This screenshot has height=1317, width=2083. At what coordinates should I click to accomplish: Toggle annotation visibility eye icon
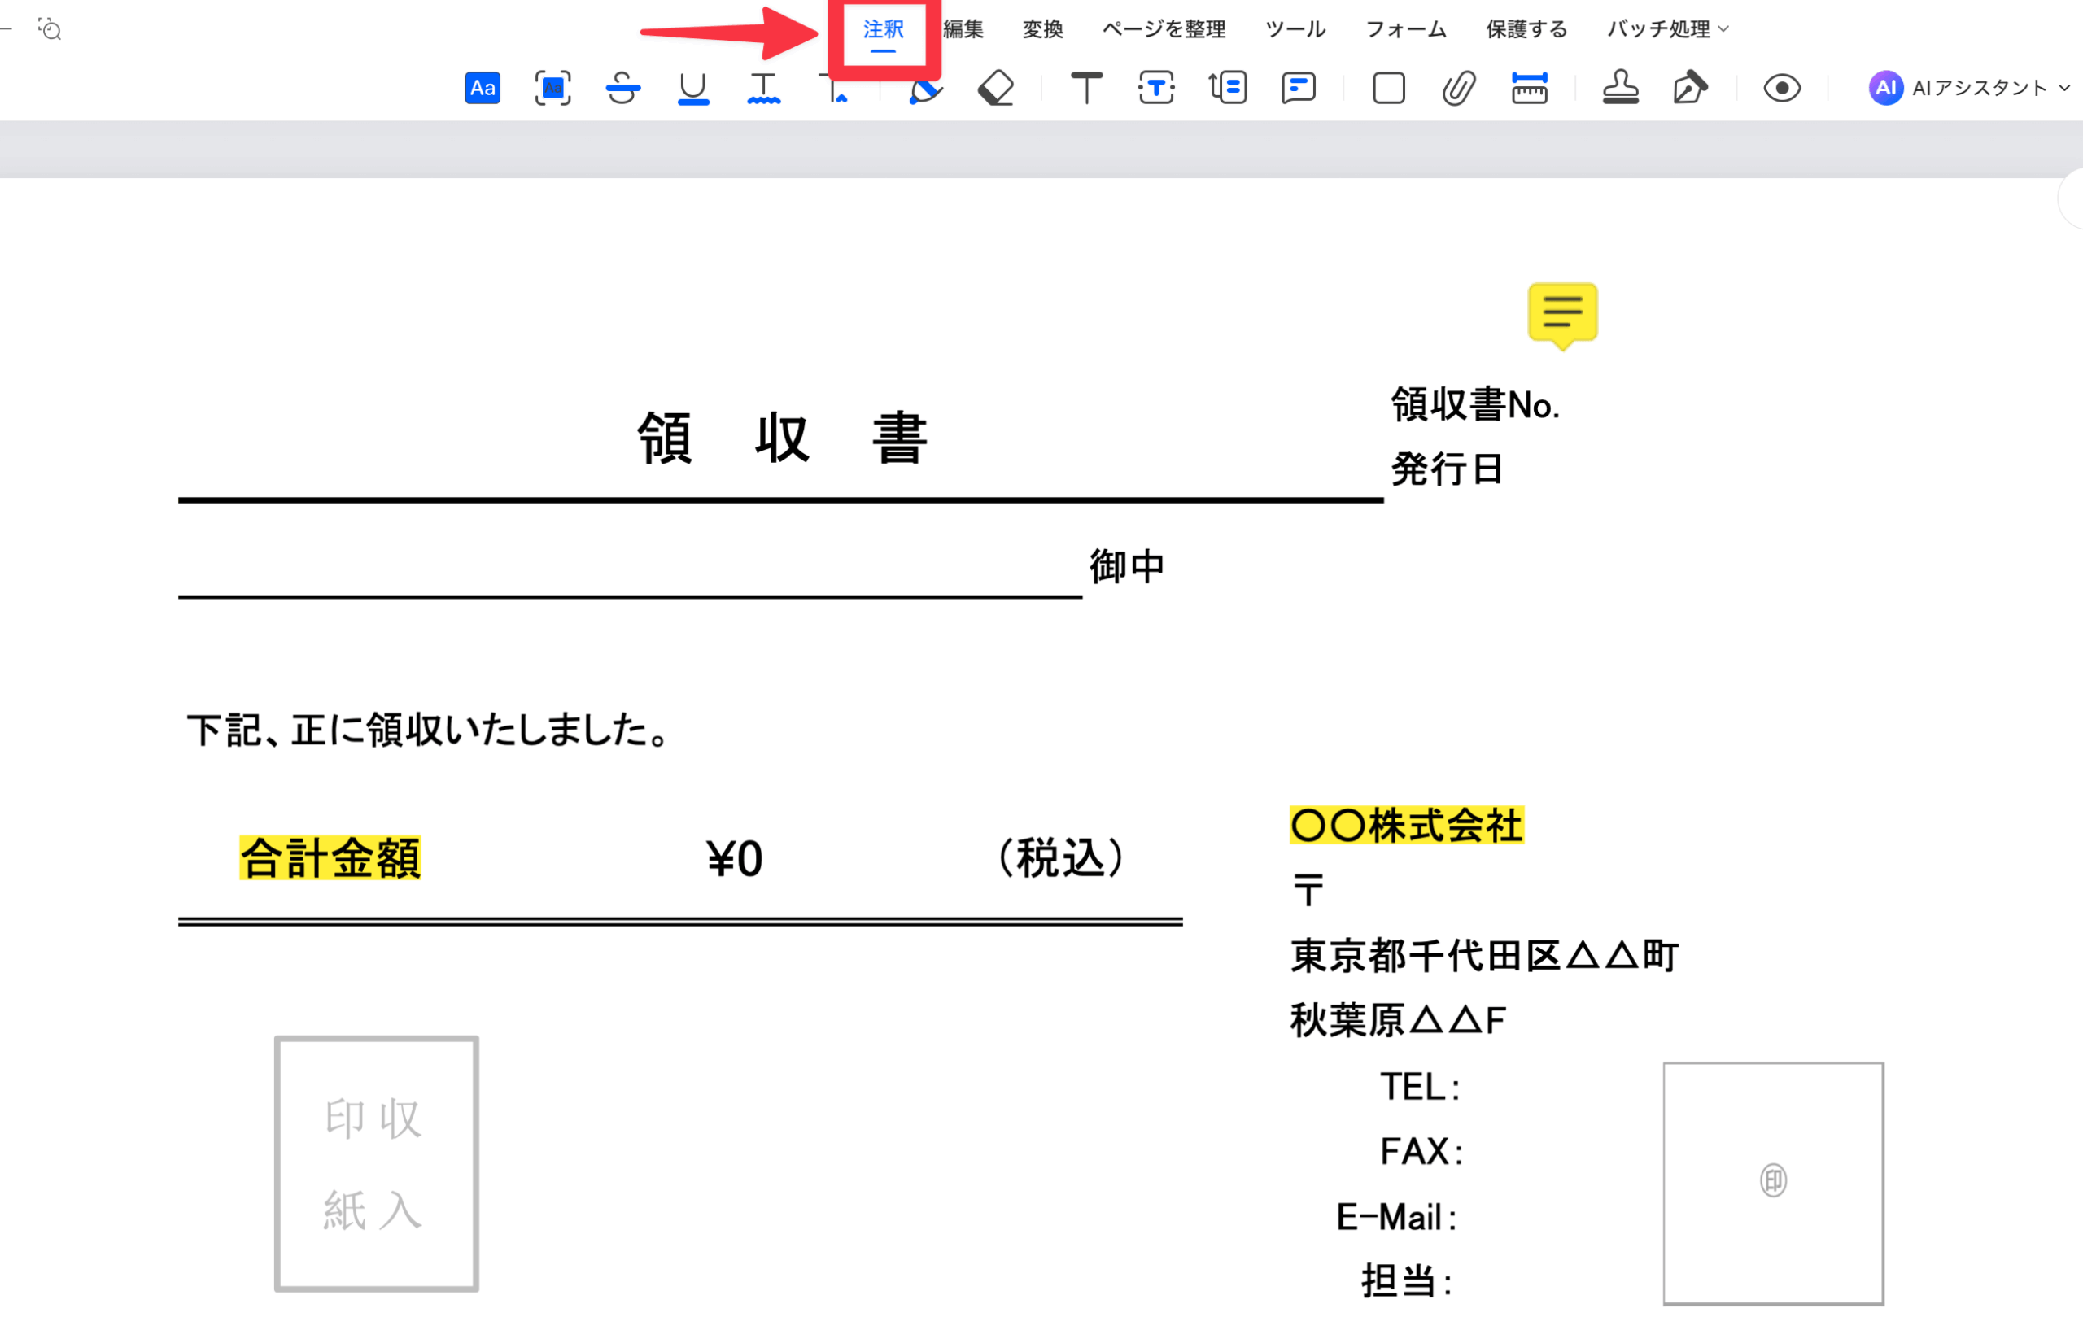coord(1782,88)
